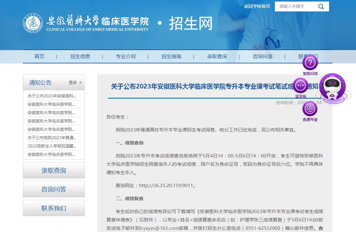Click the robot assistant mascot

332,88
